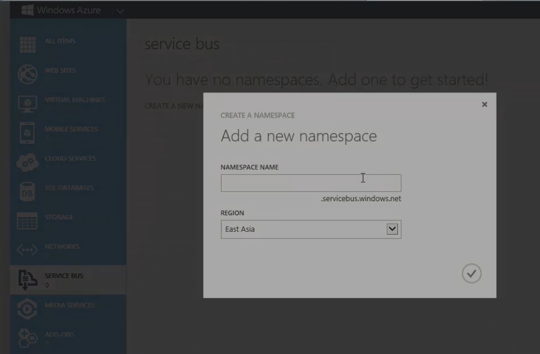Select the Mobile Services phone icon
The width and height of the screenshot is (540, 354).
click(27, 132)
